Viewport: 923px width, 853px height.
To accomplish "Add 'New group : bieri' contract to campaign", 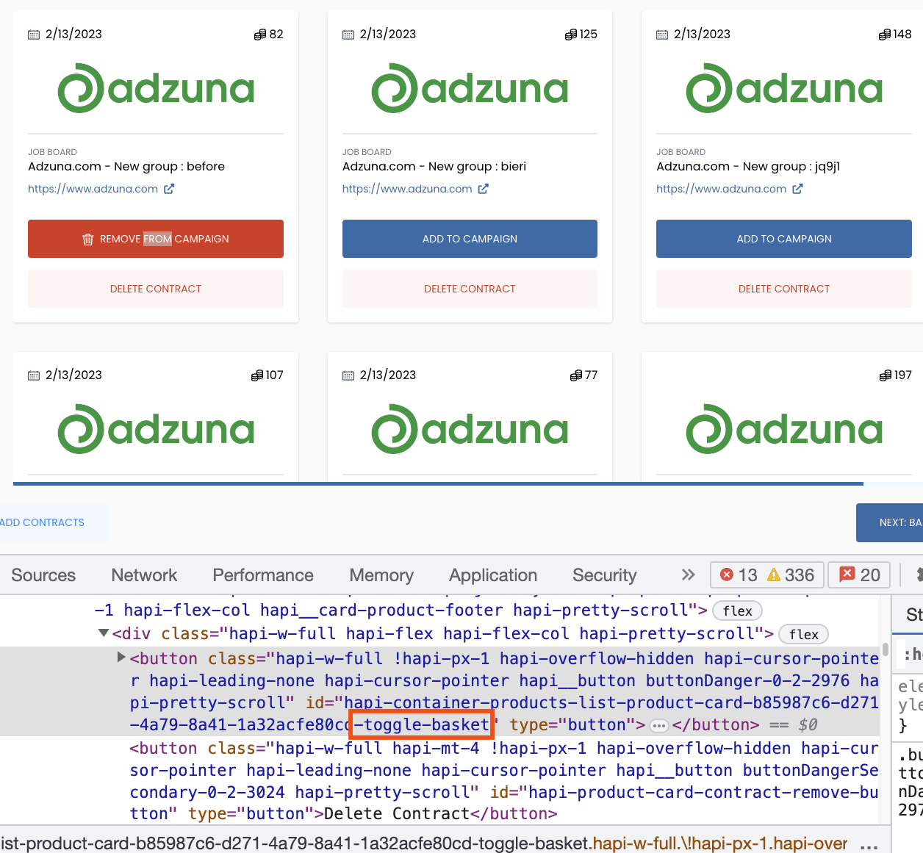I will (x=470, y=239).
